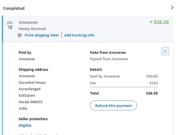Close the transaction details panel
This screenshot has height=135, width=177.
point(165,51)
